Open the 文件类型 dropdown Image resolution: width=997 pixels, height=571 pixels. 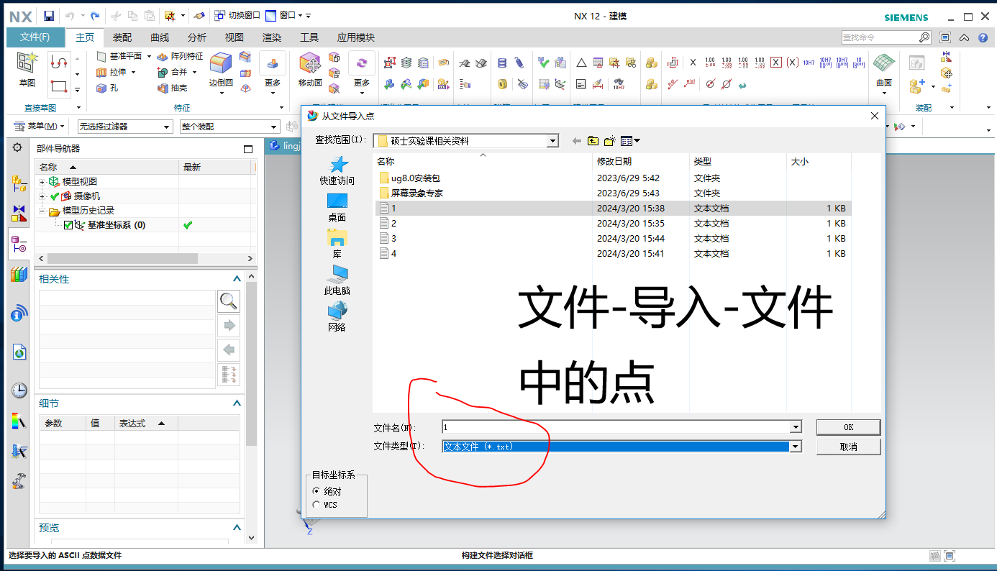tap(795, 446)
